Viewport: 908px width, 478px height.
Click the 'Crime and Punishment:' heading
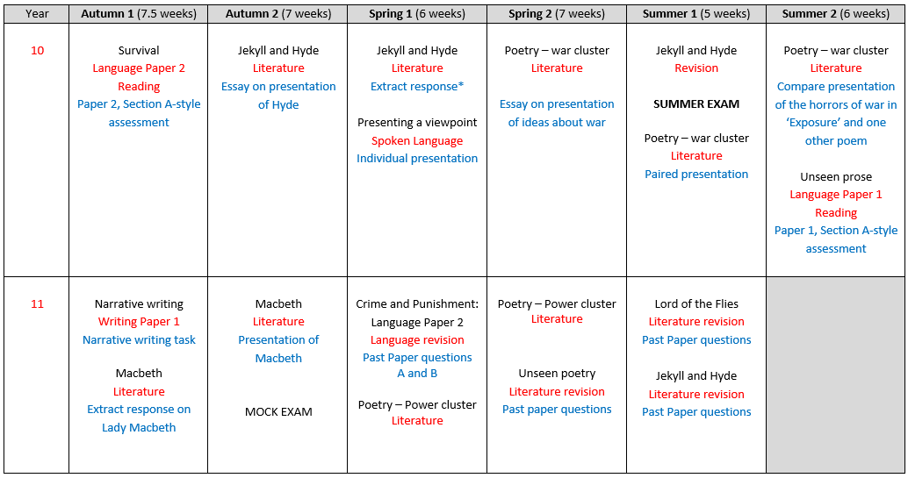pyautogui.click(x=417, y=303)
